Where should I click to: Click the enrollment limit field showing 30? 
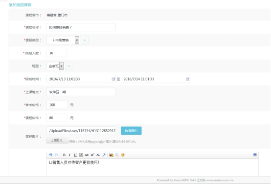[57, 53]
